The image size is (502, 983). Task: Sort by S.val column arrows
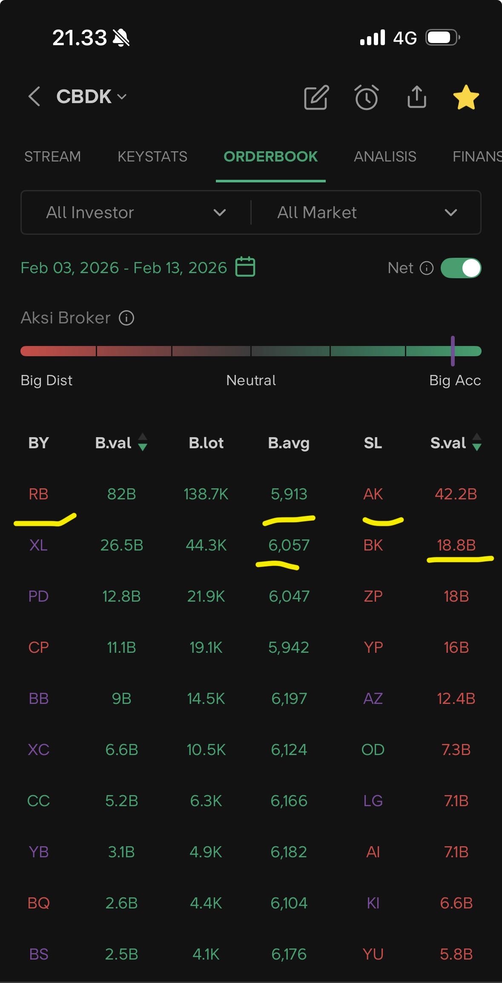point(477,442)
